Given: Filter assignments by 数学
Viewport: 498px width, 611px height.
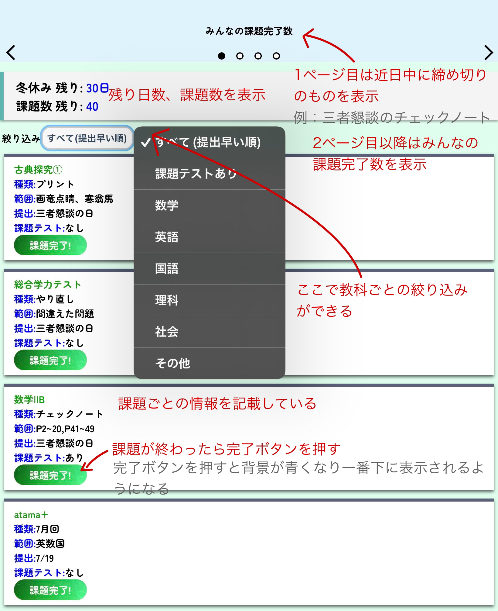Looking at the screenshot, I should pos(209,205).
